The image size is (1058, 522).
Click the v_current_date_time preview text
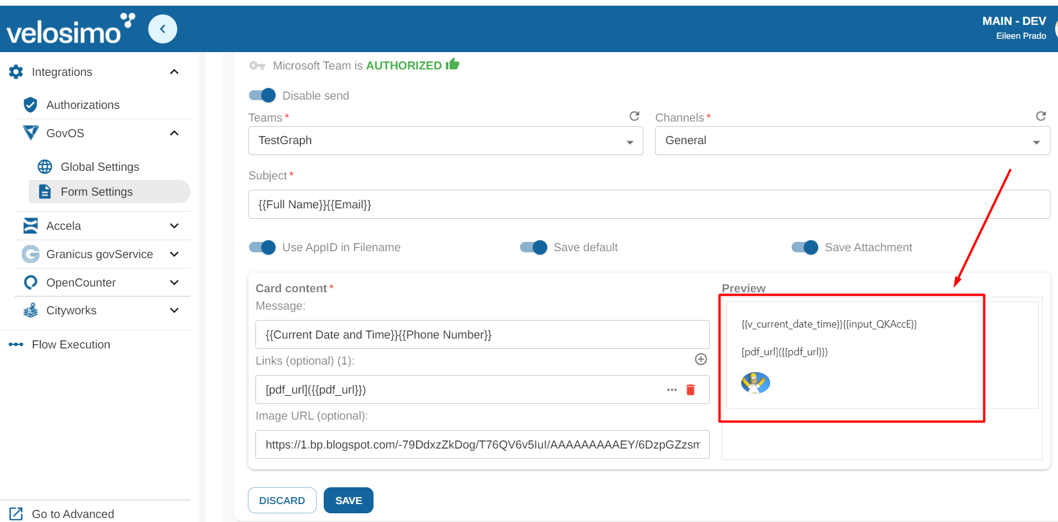(x=829, y=324)
